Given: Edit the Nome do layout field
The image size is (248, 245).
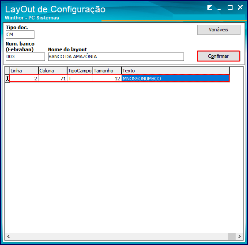Looking at the screenshot, I should pyautogui.click(x=116, y=57).
